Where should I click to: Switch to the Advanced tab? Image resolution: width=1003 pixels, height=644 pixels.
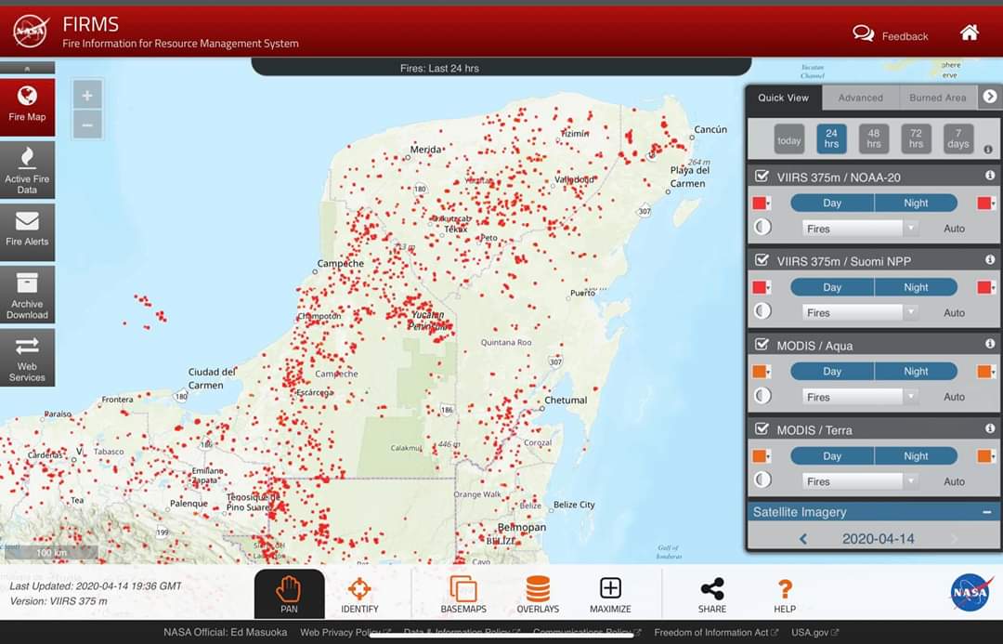860,98
